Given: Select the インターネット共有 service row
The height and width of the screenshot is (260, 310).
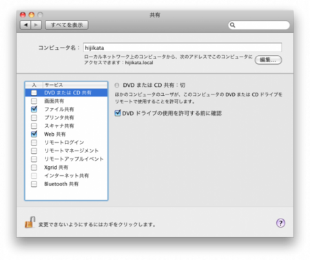Looking at the screenshot, I should click(66, 176).
